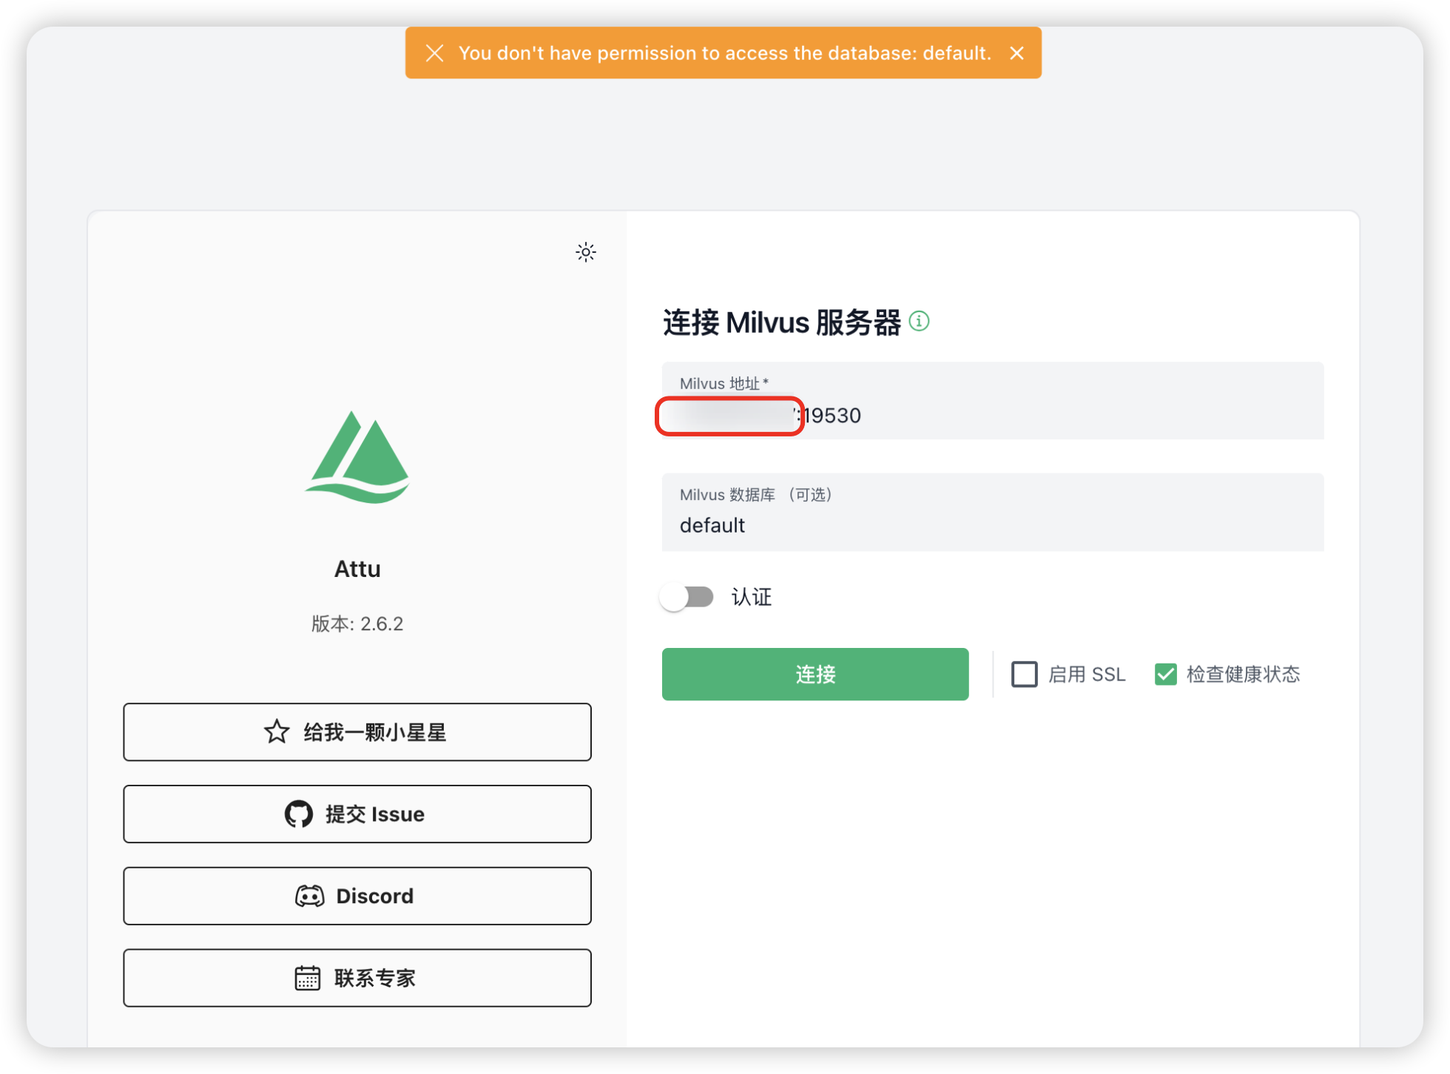Click the star icon in the 给我一颗小星星 button
The width and height of the screenshot is (1450, 1074).
point(277,732)
